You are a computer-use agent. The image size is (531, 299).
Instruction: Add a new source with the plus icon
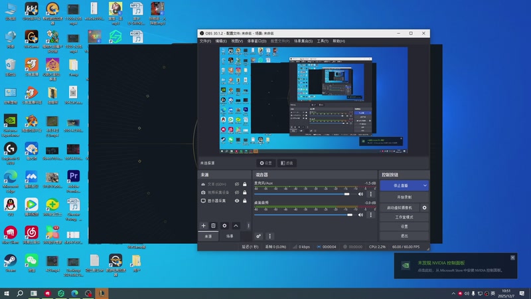tap(203, 226)
